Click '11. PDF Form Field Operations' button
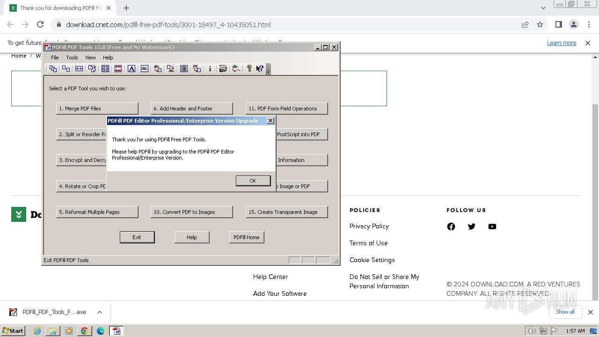This screenshot has height=337, width=599. click(286, 109)
